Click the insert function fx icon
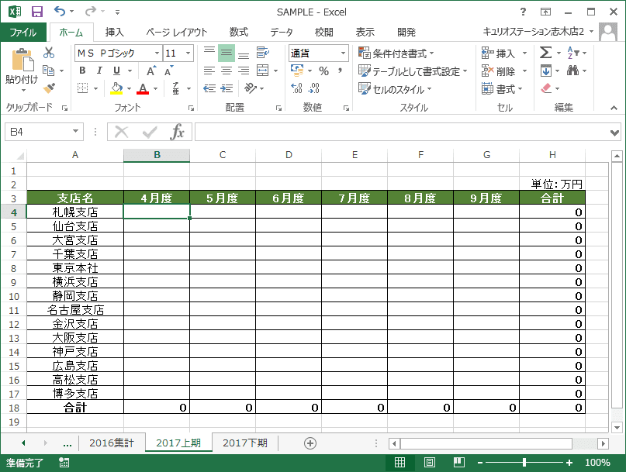Viewport: 626px width, 472px height. click(178, 132)
